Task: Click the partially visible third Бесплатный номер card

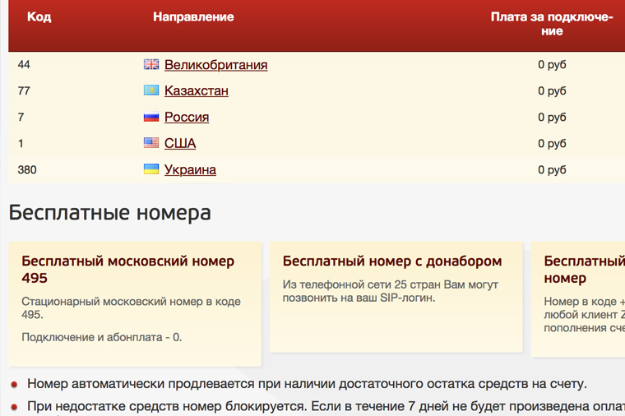Action: click(x=578, y=299)
